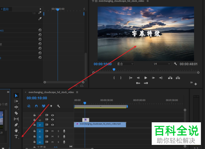
Task: Open program monitor settings wrench
Action: coord(175,64)
